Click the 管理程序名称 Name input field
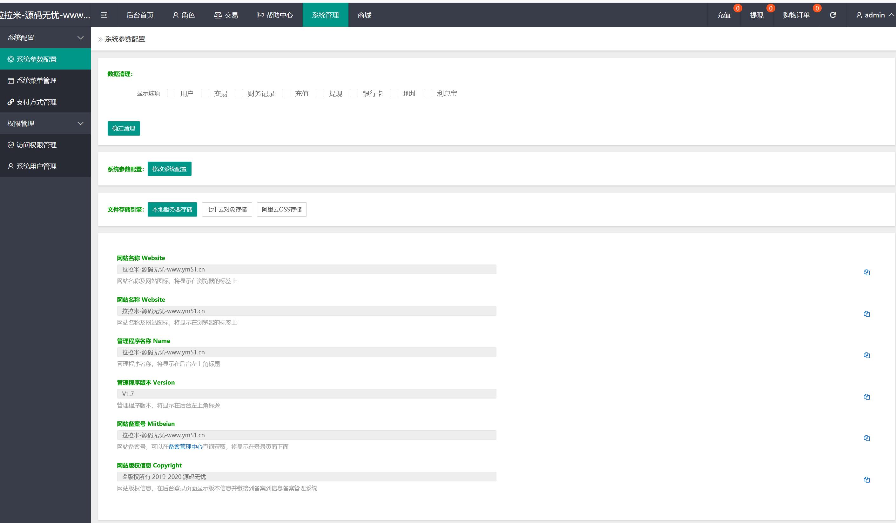This screenshot has height=523, width=896. click(306, 352)
